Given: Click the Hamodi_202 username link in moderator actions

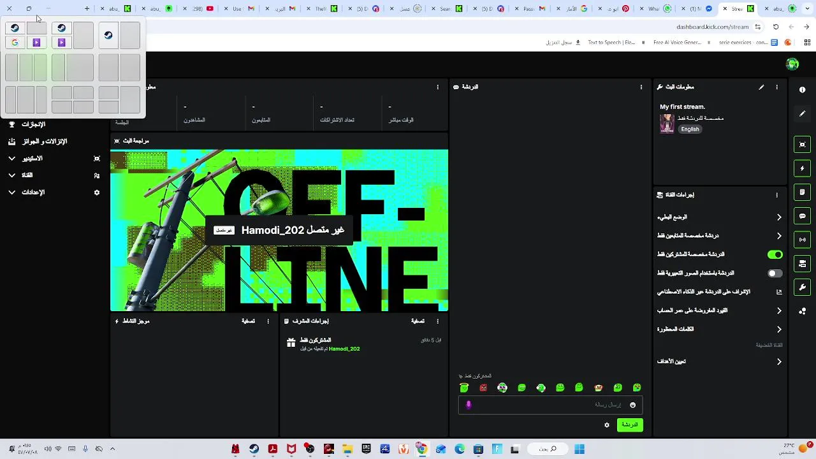Looking at the screenshot, I should pos(344,349).
